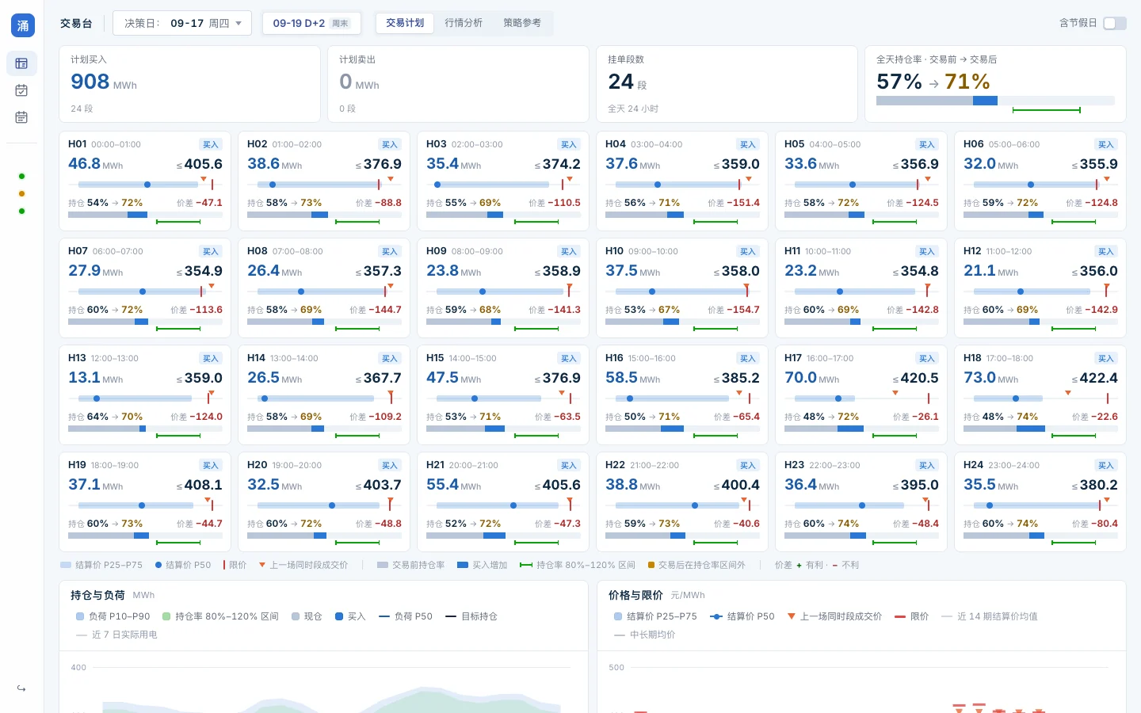This screenshot has height=713, width=1141.
Task: Click the 全天持仓率 progress bar
Action: click(x=995, y=101)
